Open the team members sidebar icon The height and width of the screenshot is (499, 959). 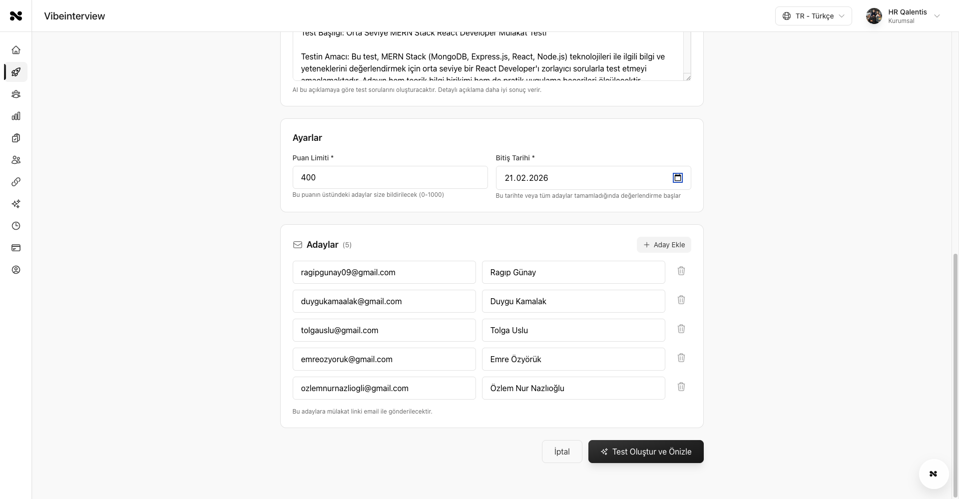pos(16,94)
